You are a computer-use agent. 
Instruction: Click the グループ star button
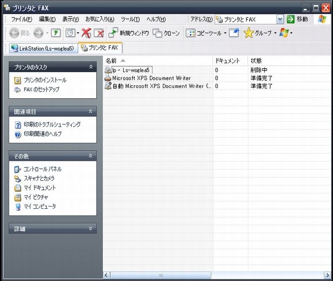coord(258,33)
